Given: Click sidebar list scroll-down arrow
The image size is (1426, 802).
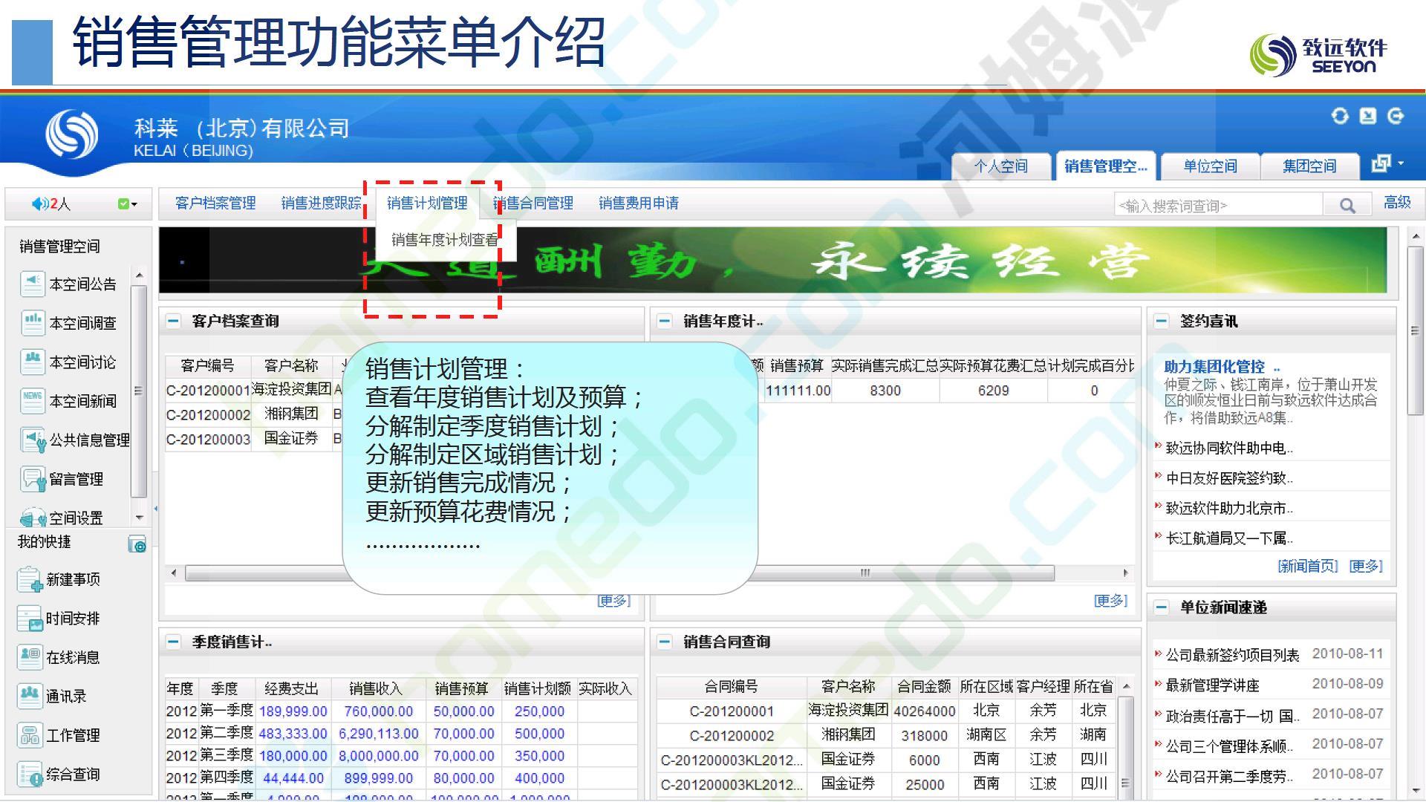Looking at the screenshot, I should (139, 517).
